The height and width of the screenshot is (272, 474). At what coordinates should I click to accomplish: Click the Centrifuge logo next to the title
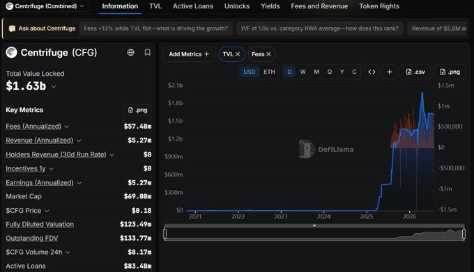tap(11, 52)
